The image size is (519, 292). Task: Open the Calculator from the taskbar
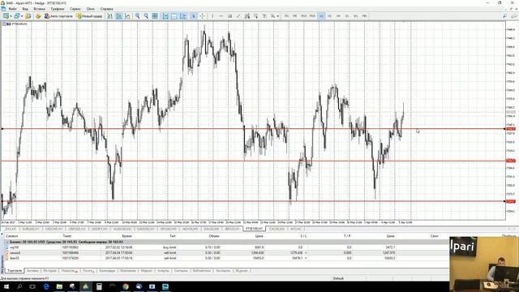point(99,286)
